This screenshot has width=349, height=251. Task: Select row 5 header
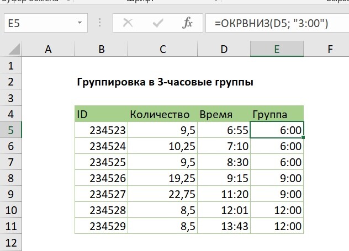tap(10, 130)
